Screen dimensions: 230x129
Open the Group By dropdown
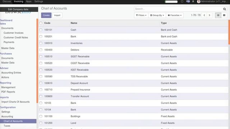pyautogui.click(x=157, y=15)
